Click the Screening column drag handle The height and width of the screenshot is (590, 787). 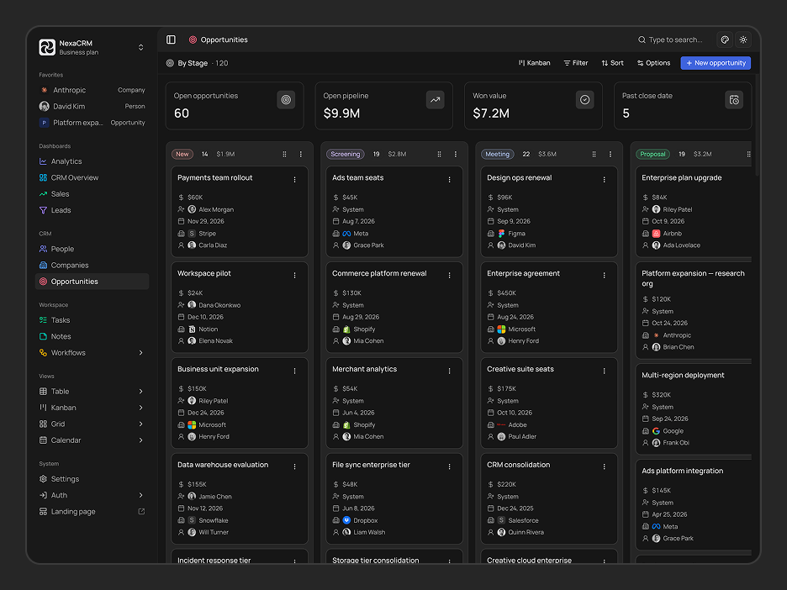(439, 155)
